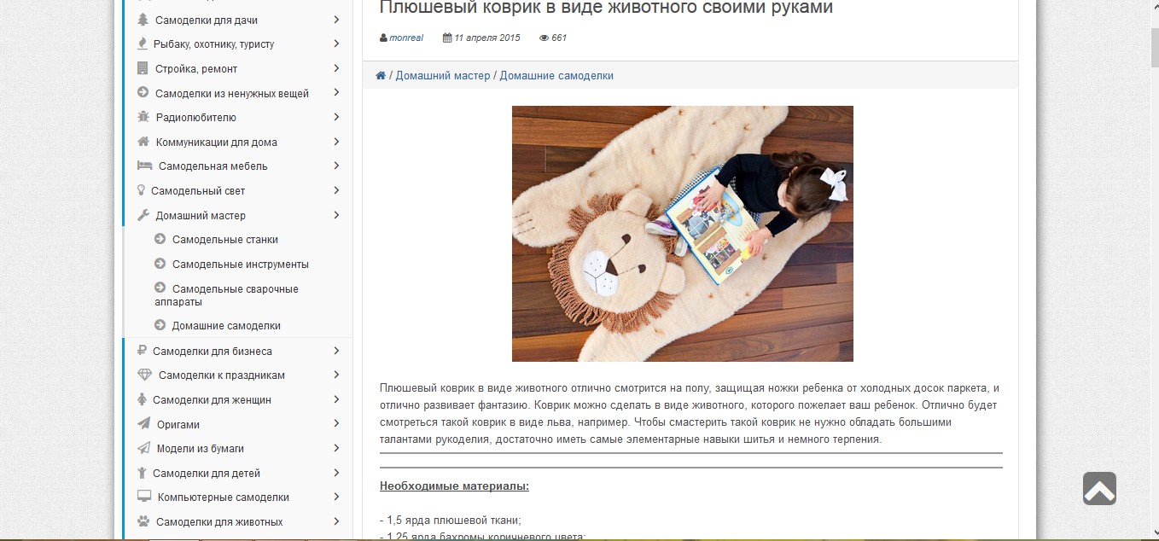
Task: Click the lion rug article photo
Action: point(683,234)
